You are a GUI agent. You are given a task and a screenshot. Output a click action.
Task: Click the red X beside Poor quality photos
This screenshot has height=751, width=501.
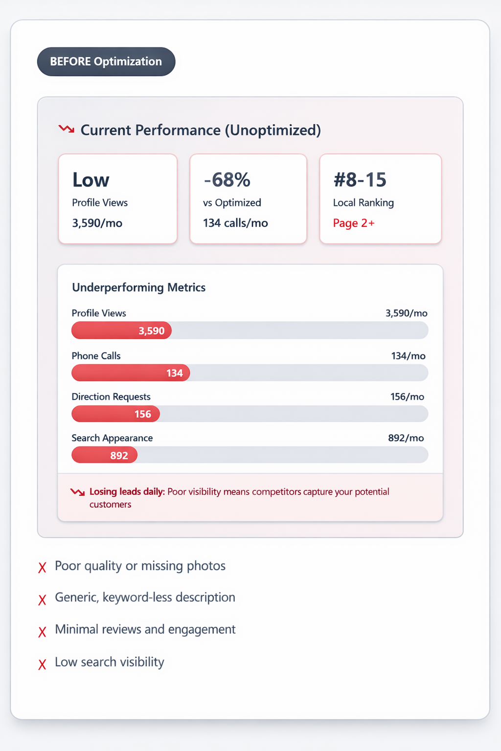tap(43, 568)
